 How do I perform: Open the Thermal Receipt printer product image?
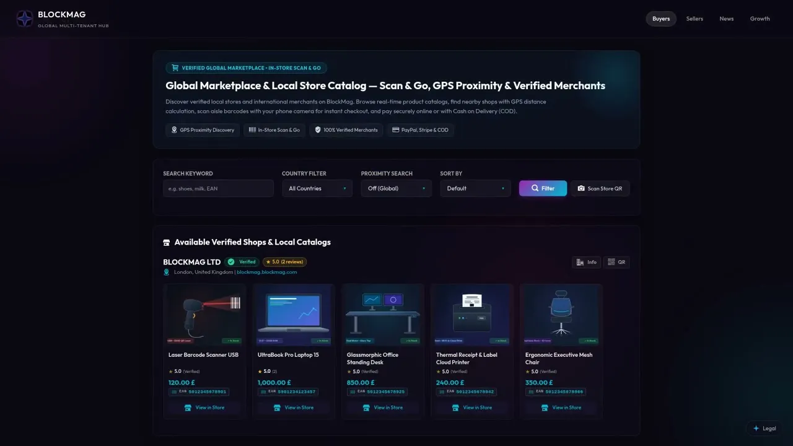[x=472, y=315]
